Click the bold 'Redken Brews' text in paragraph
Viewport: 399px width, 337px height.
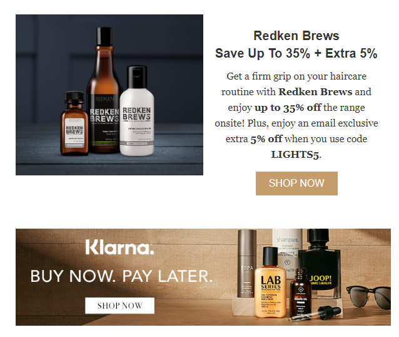[x=315, y=92]
